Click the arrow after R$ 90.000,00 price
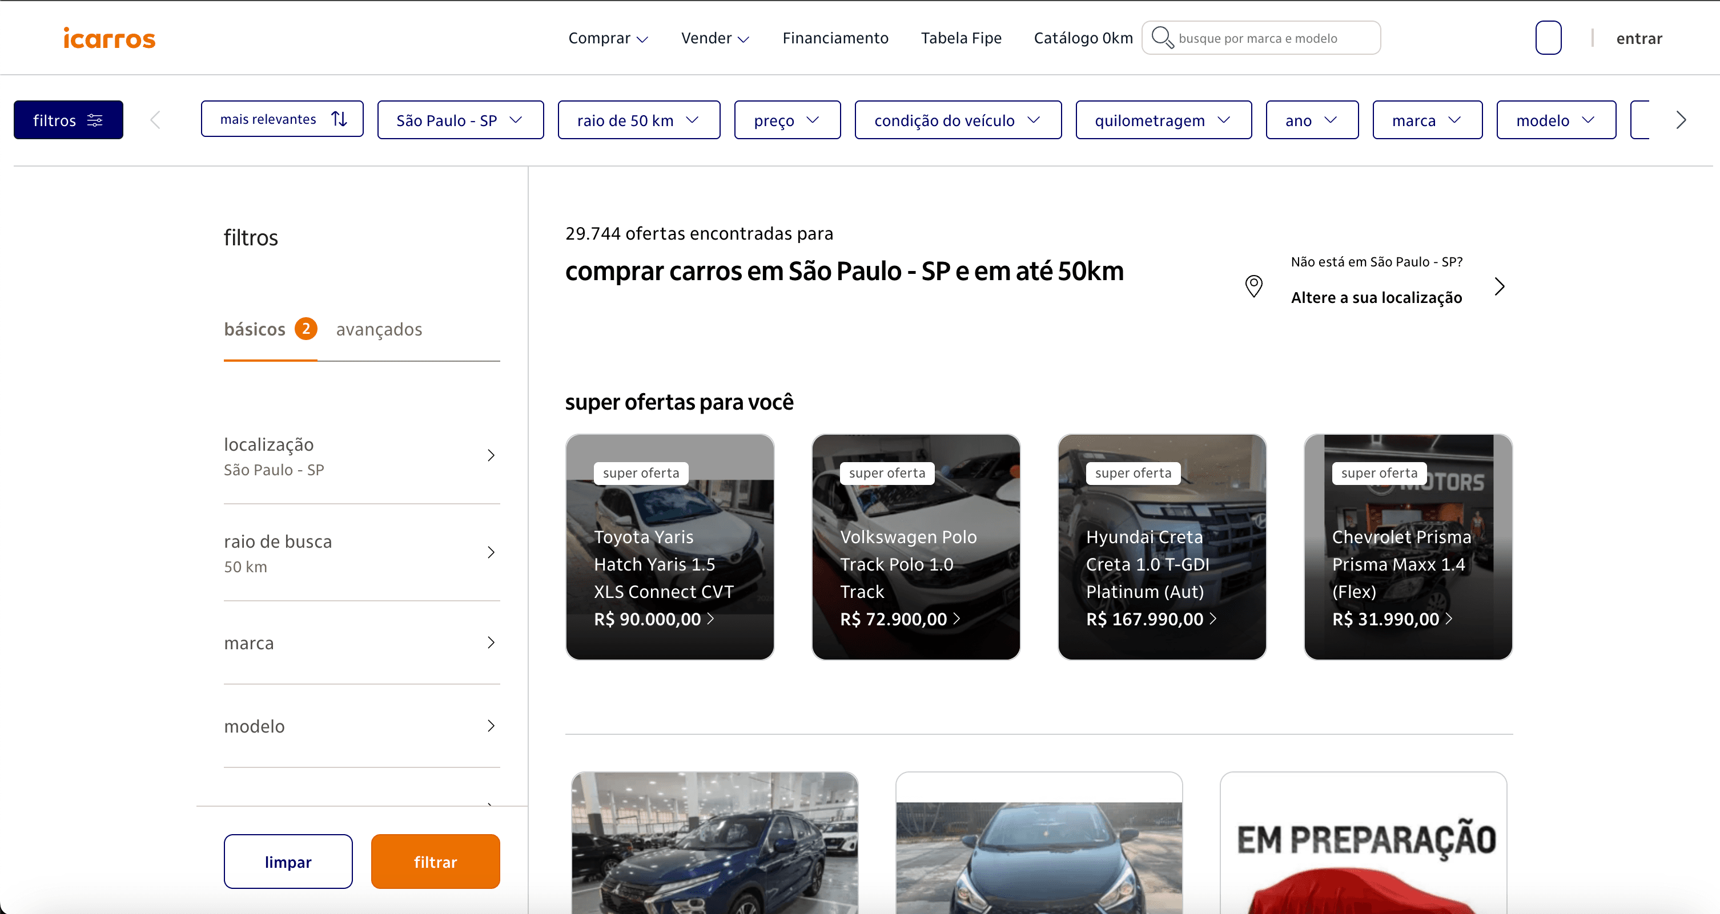 (710, 619)
